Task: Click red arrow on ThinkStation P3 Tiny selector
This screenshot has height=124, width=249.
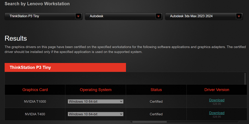Action: click(78, 16)
